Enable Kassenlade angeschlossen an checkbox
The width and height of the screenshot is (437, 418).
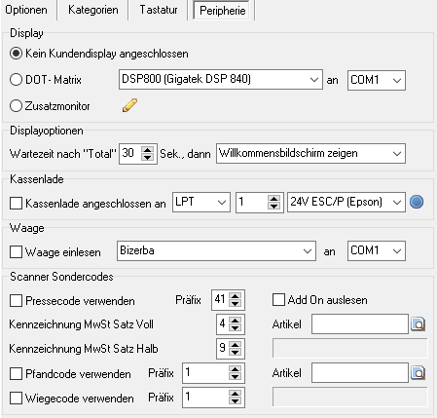[x=16, y=204]
